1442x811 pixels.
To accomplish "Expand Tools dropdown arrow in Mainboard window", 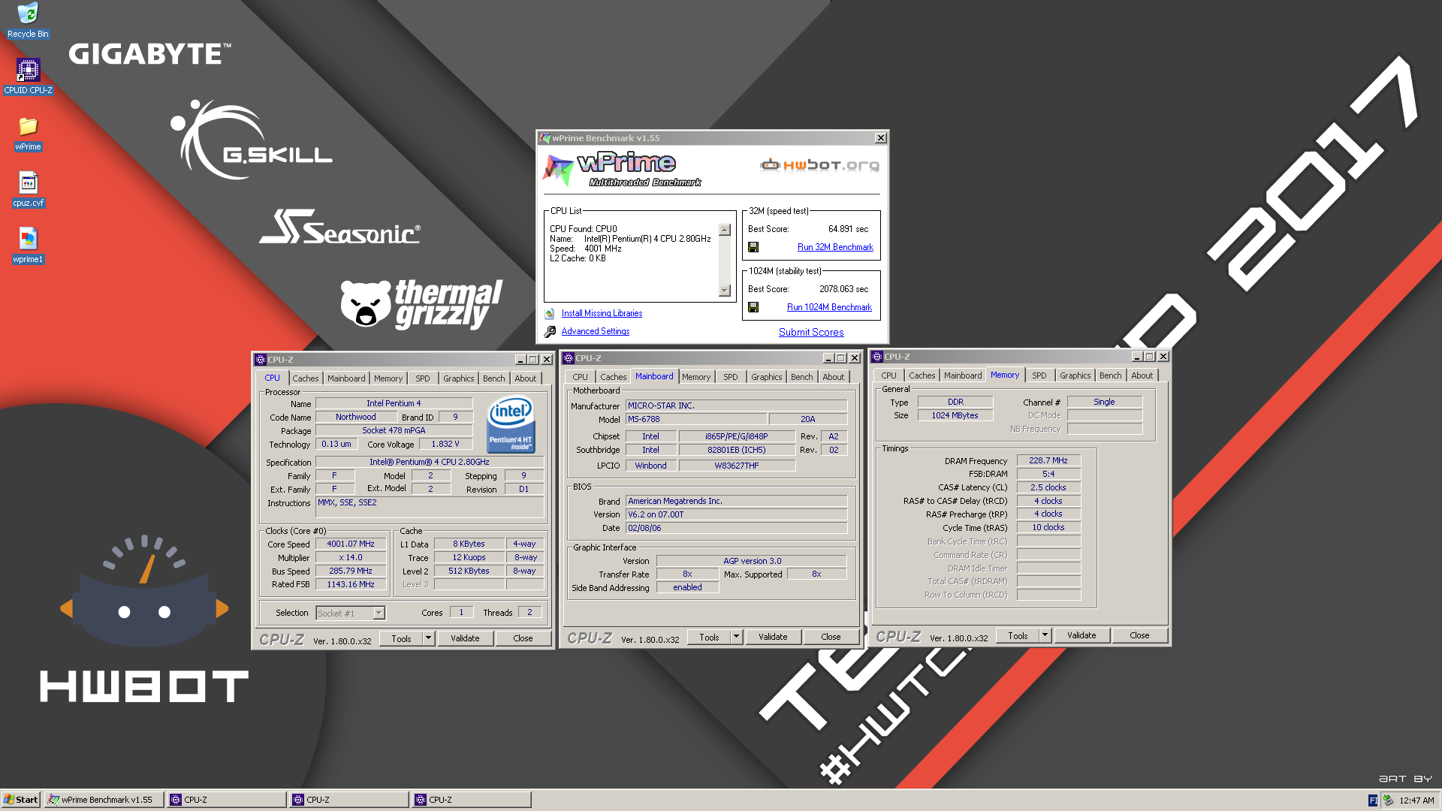I will tap(736, 637).
